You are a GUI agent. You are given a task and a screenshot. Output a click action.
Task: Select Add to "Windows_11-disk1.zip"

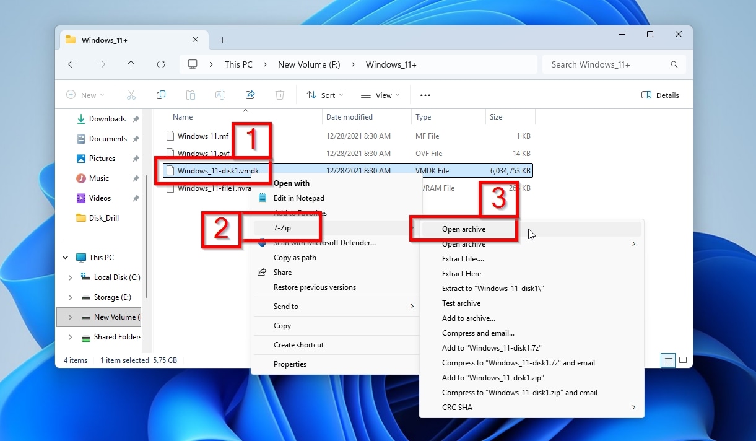(493, 378)
